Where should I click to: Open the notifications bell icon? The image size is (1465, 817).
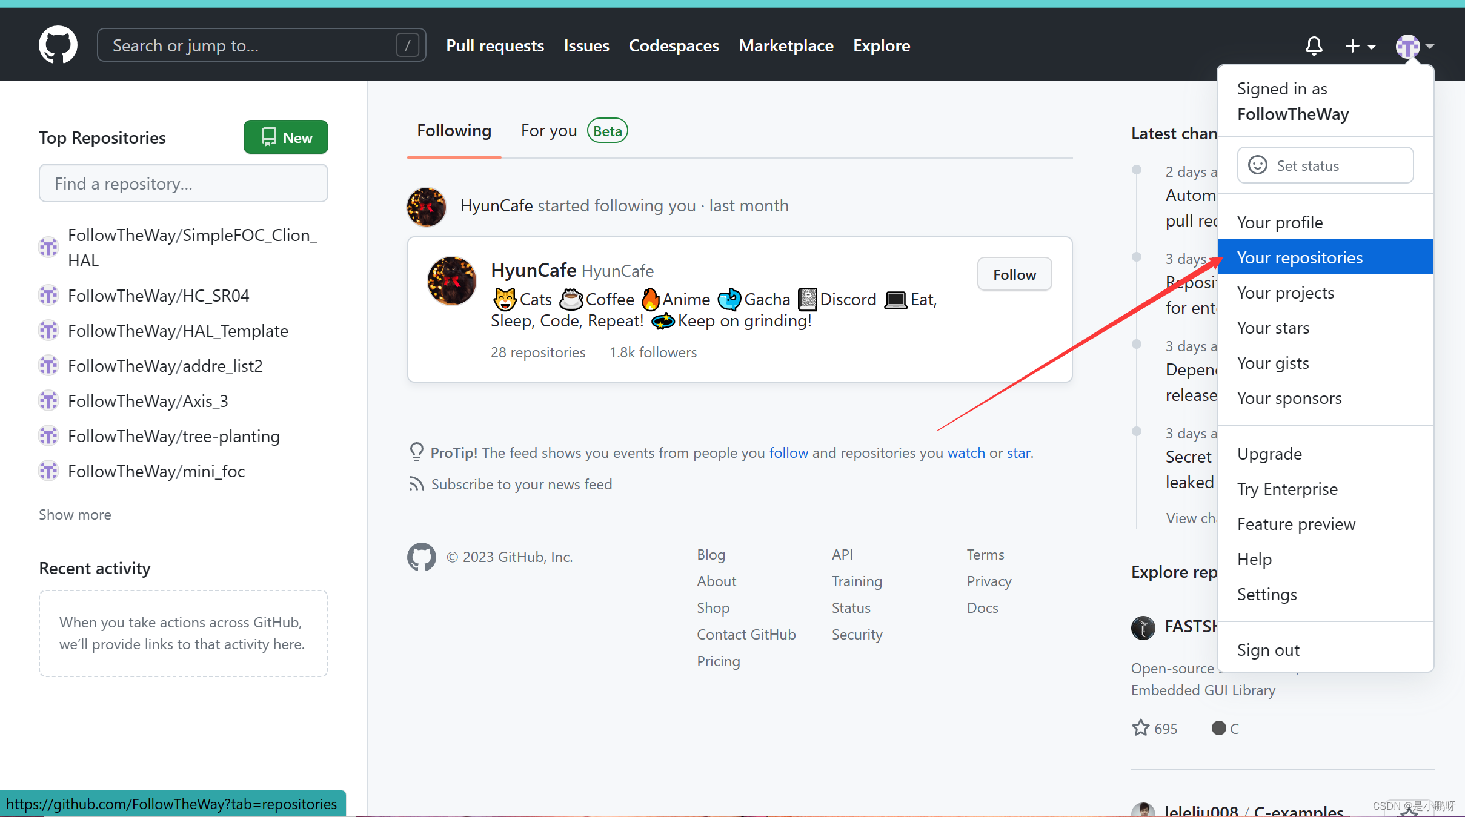[1314, 45]
